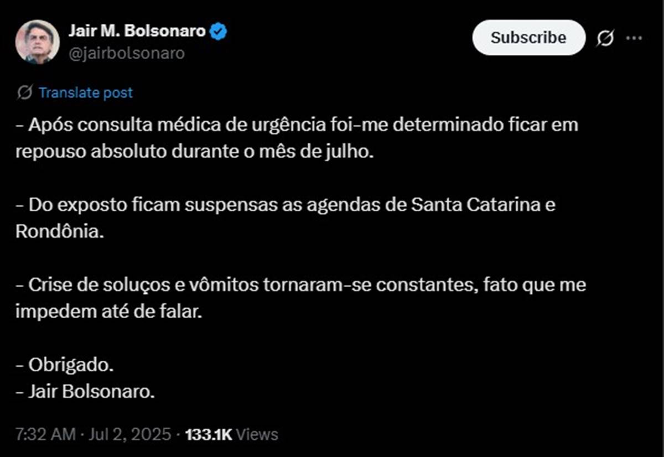Click the small icon before Translate post
The image size is (664, 457).
(24, 92)
